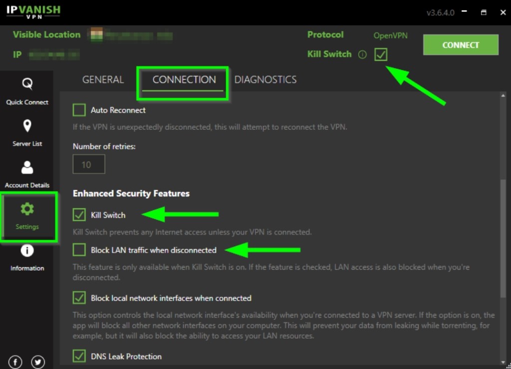Toggle the DNS Leak Protection checkbox
This screenshot has height=369, width=511.
tap(79, 356)
